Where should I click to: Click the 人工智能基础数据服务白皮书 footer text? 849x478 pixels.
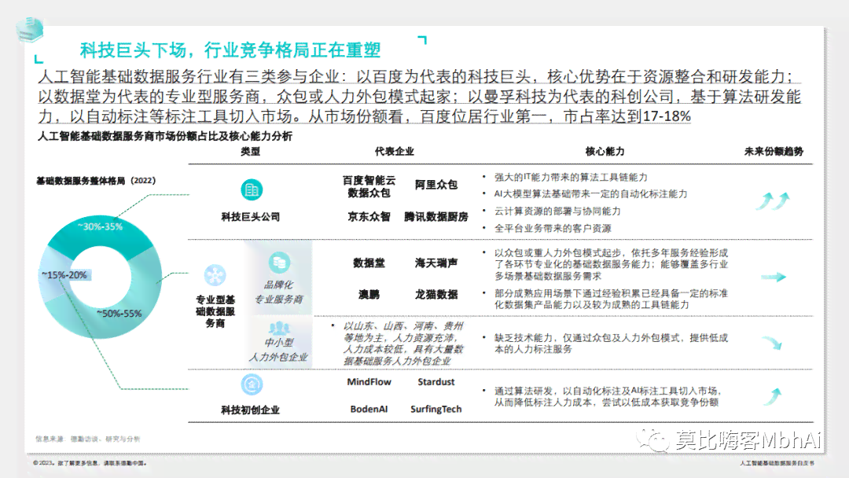point(777,463)
